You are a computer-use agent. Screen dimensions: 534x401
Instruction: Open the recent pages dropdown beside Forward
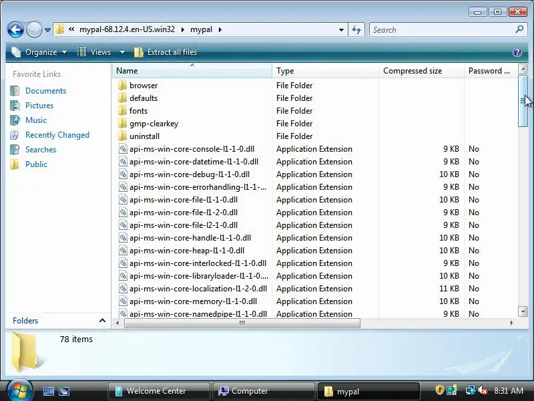click(47, 30)
